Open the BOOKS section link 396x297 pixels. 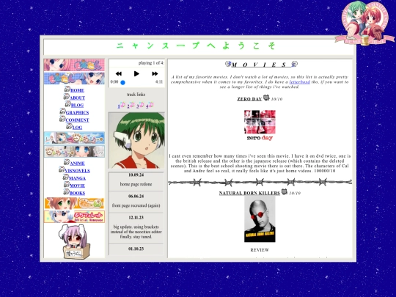coord(77,193)
